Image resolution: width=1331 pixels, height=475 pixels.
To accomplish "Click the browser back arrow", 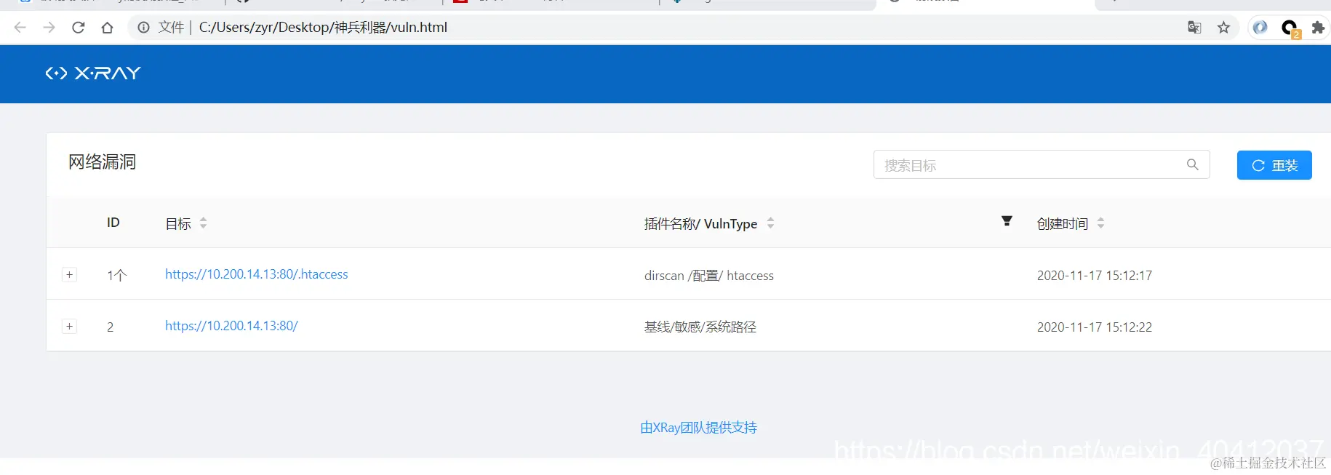I will 20,28.
